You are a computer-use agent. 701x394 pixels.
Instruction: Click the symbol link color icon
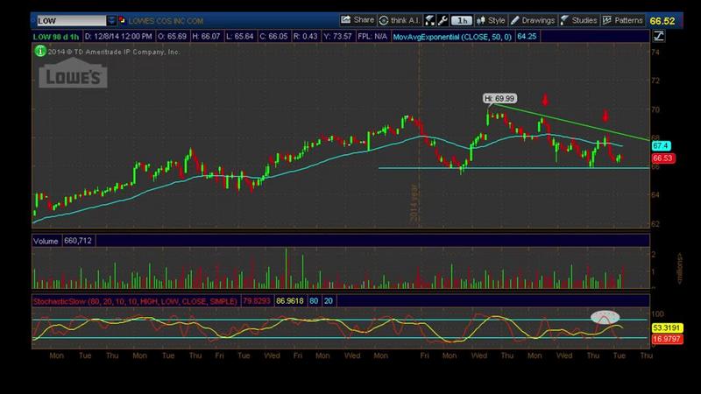tap(122, 20)
